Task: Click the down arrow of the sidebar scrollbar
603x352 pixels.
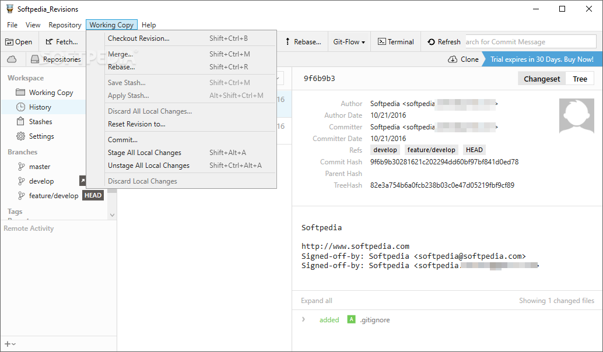Action: (113, 215)
